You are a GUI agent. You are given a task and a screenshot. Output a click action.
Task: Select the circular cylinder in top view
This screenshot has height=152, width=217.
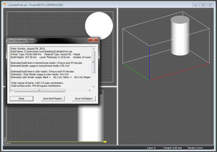(99, 25)
